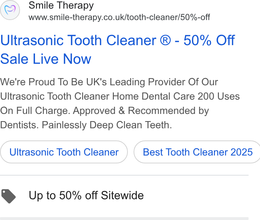Click the gray bar below the promotion
The height and width of the screenshot is (220, 260).
[x=124, y=219]
